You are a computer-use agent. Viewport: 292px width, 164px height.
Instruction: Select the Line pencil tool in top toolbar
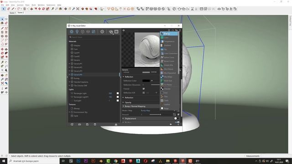tap(13, 9)
